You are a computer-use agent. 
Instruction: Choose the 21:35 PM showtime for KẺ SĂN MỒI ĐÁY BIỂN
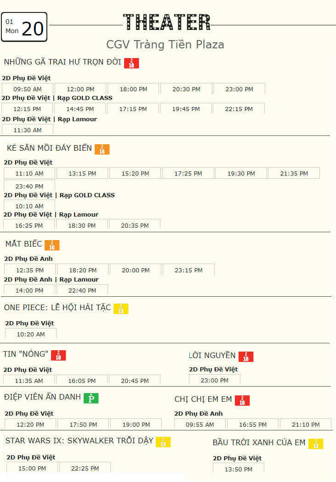tap(294, 173)
